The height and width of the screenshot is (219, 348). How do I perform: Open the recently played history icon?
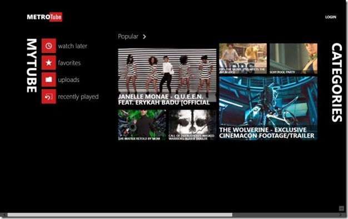pyautogui.click(x=48, y=97)
